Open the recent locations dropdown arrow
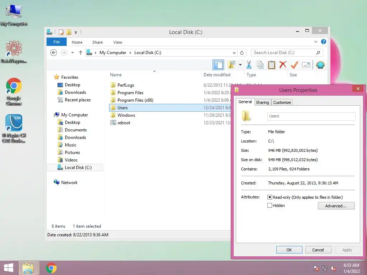Image resolution: width=367 pixels, height=275 pixels. [72, 53]
